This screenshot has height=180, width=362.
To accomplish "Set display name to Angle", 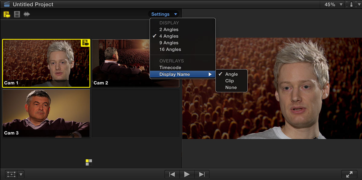I will click(231, 74).
